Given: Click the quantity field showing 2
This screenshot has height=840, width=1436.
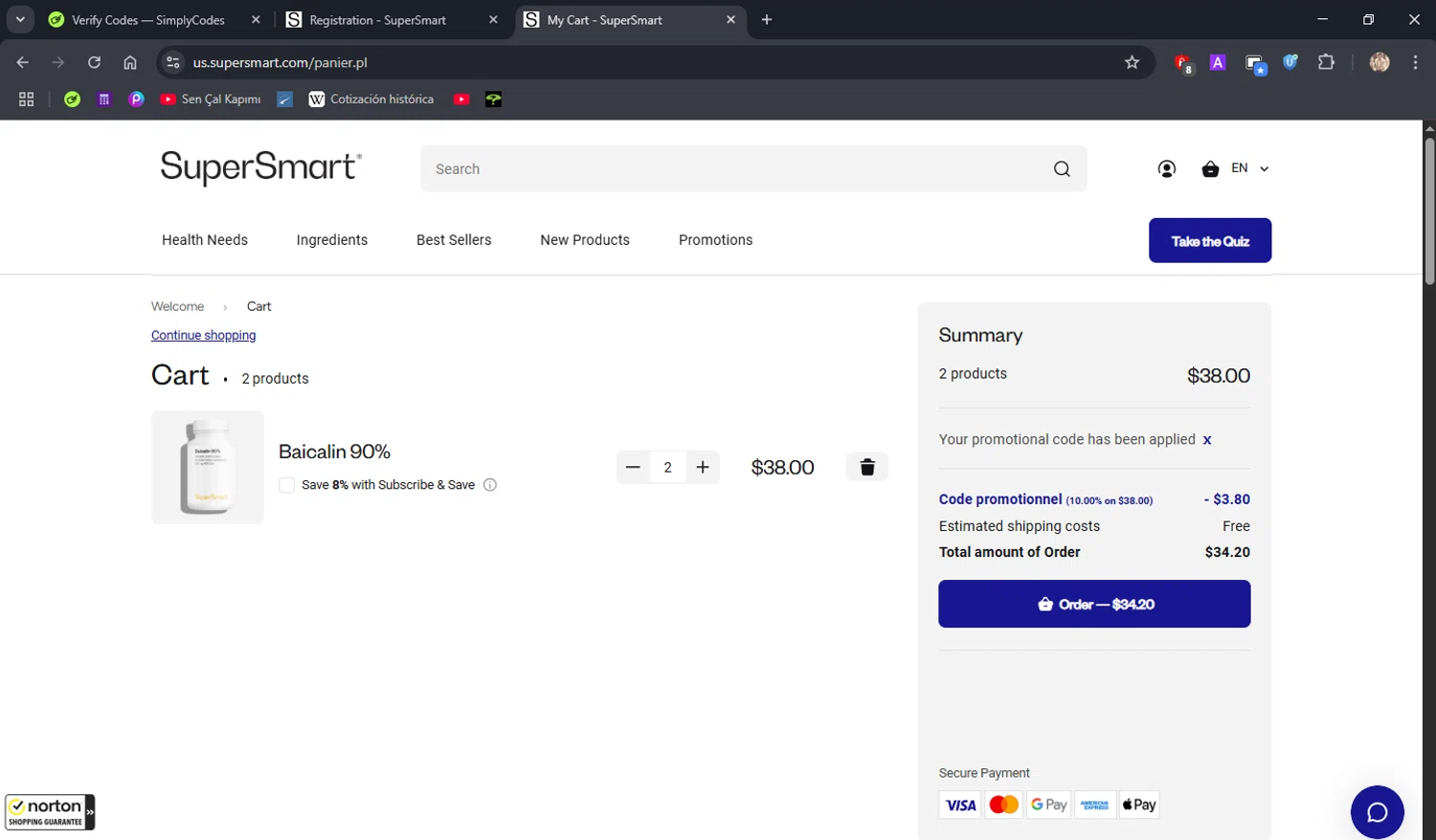Looking at the screenshot, I should (x=667, y=467).
